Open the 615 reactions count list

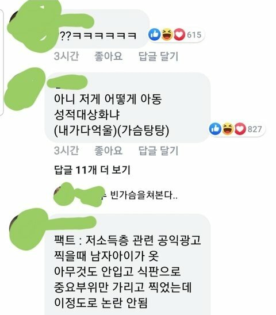(x=194, y=35)
